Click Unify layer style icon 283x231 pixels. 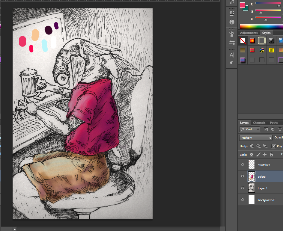(265, 146)
